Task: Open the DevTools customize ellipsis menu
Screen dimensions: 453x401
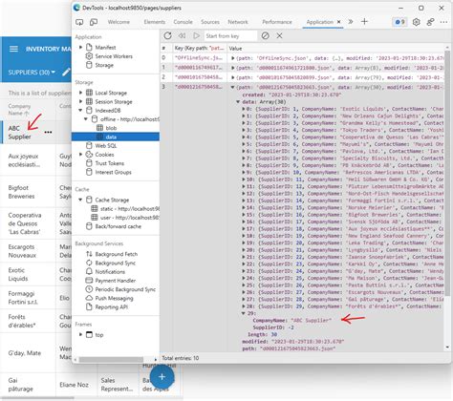Action: 443,22
